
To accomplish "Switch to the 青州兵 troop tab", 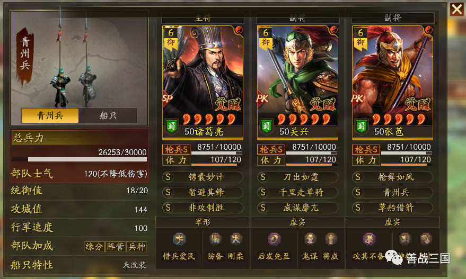I will [x=50, y=115].
